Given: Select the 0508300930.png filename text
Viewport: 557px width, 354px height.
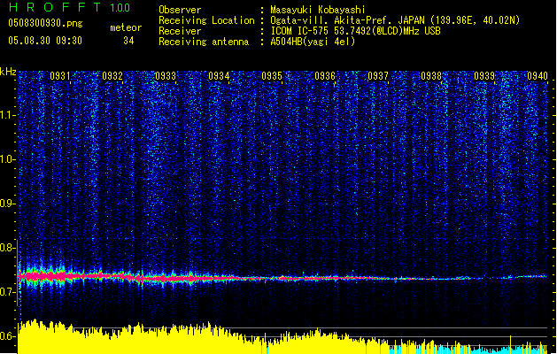Looking at the screenshot, I should (44, 23).
